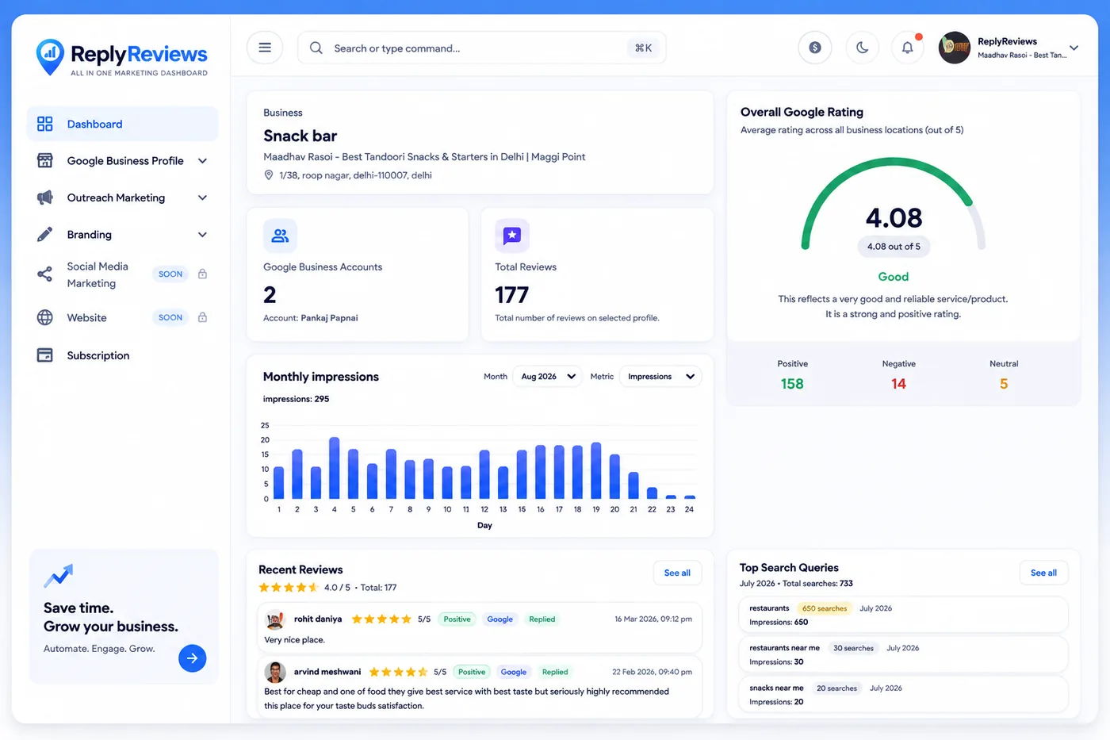Select Website in sidebar

pos(123,317)
